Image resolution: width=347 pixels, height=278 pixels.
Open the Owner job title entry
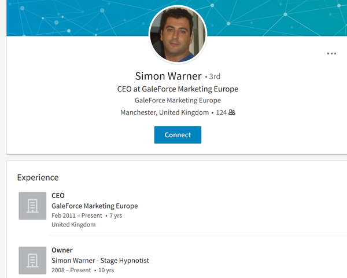click(x=62, y=250)
